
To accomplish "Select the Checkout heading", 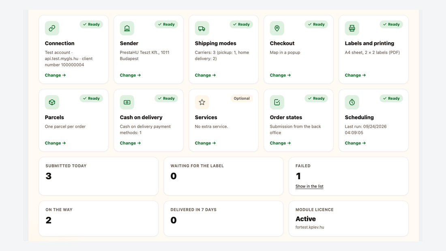I will [282, 43].
